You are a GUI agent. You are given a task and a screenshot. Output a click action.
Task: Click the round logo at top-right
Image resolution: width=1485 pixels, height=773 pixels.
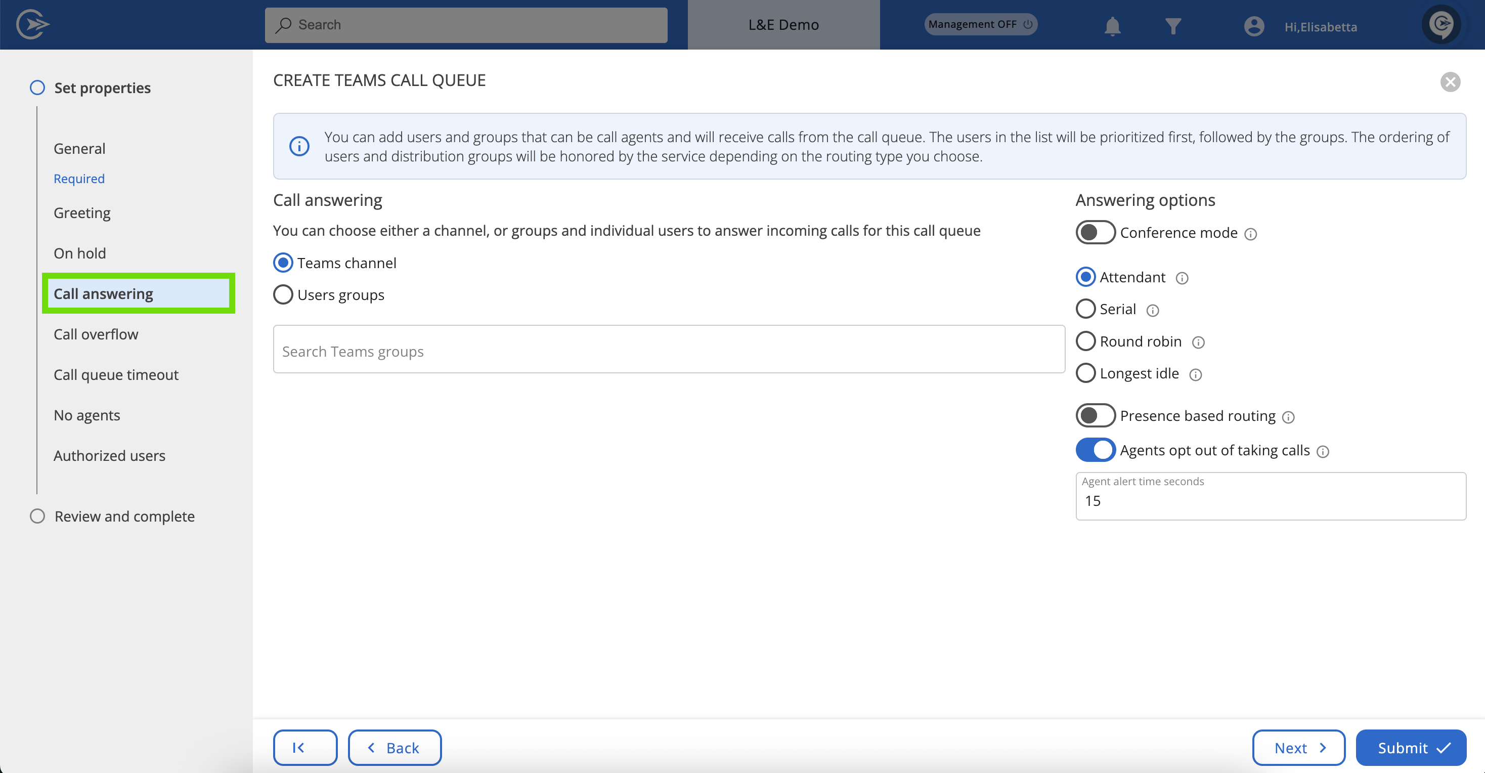(1441, 24)
